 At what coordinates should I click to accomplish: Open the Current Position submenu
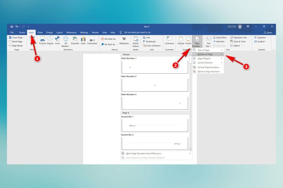[x=208, y=63]
